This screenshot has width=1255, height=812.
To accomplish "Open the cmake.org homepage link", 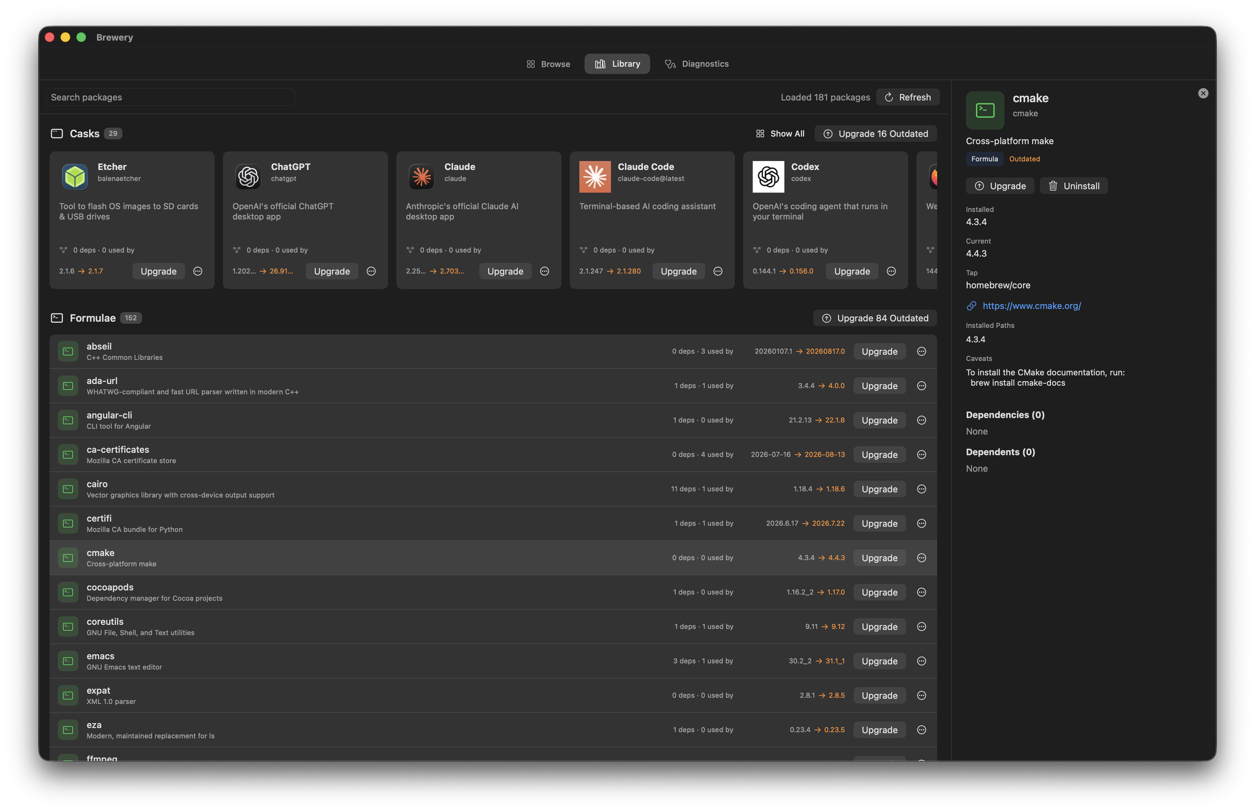I will point(1031,306).
